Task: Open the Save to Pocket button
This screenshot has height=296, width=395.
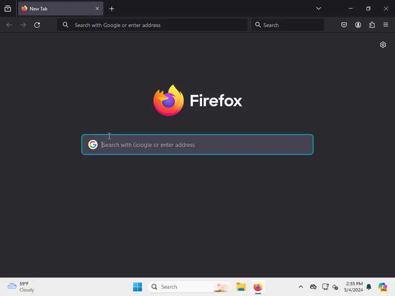Action: click(344, 25)
